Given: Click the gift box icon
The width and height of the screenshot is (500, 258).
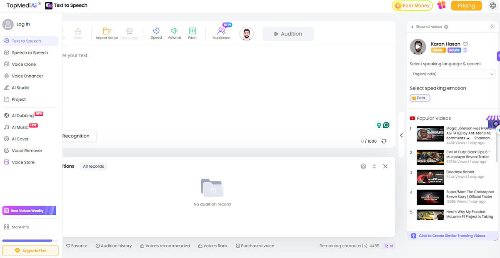Looking at the screenshot, I should 441,5.
